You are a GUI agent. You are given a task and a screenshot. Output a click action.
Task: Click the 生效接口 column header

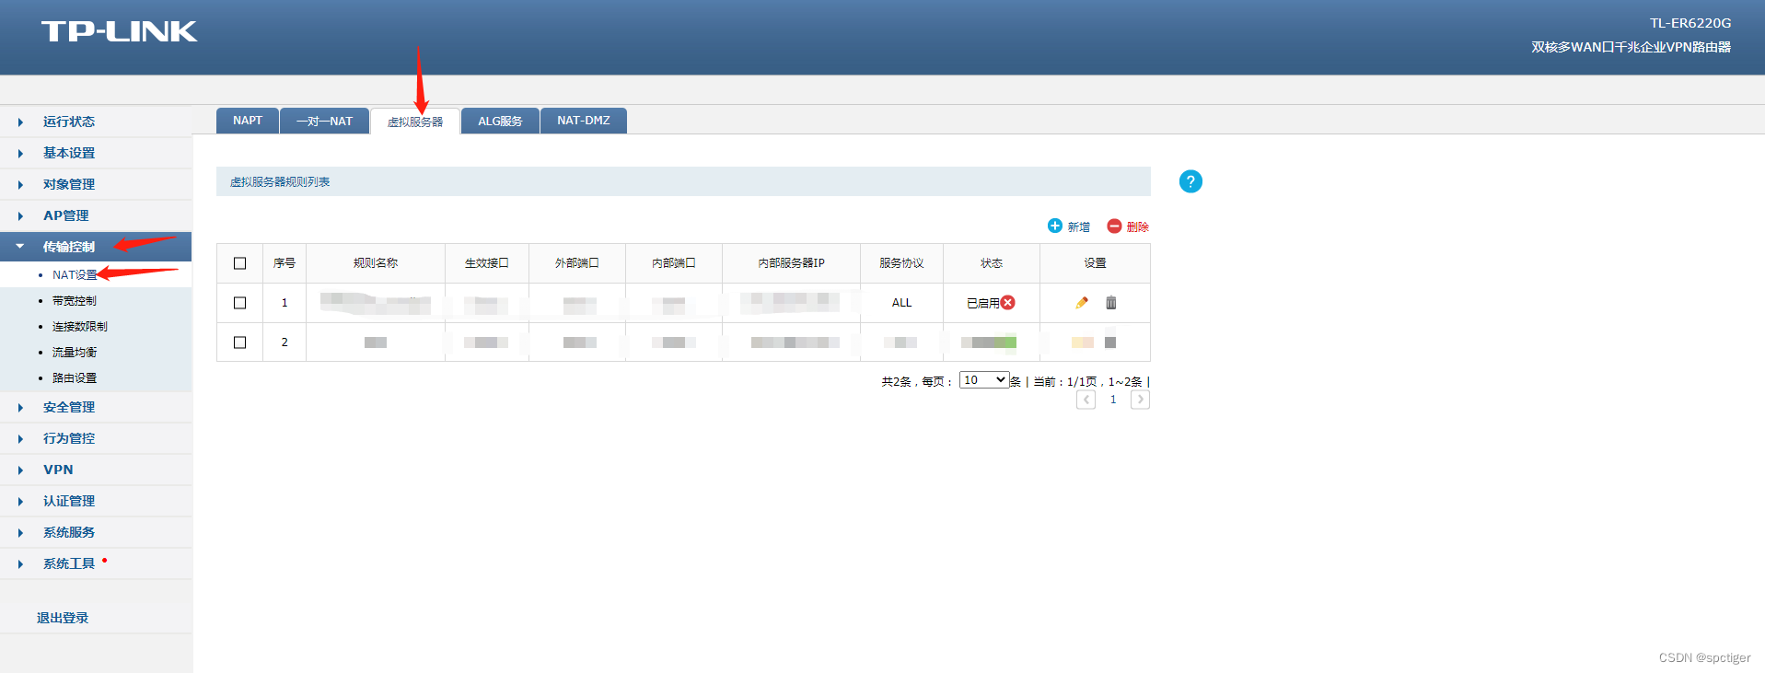pyautogui.click(x=487, y=263)
